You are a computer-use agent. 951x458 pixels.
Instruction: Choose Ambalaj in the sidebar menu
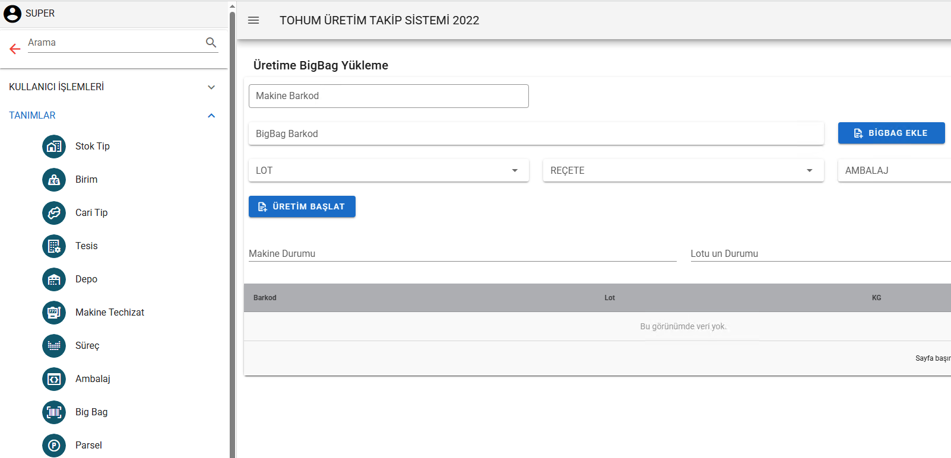pos(93,379)
